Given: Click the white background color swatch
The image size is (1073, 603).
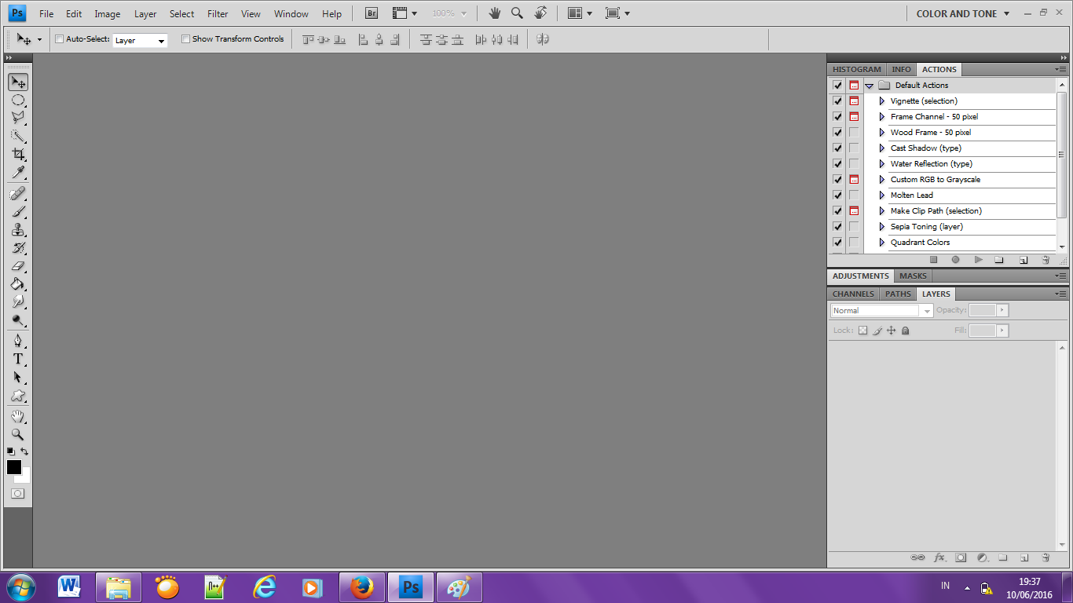Looking at the screenshot, I should (25, 478).
